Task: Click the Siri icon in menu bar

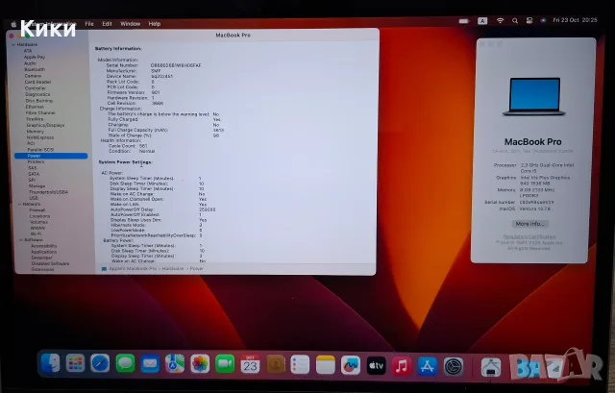Action: (x=543, y=20)
